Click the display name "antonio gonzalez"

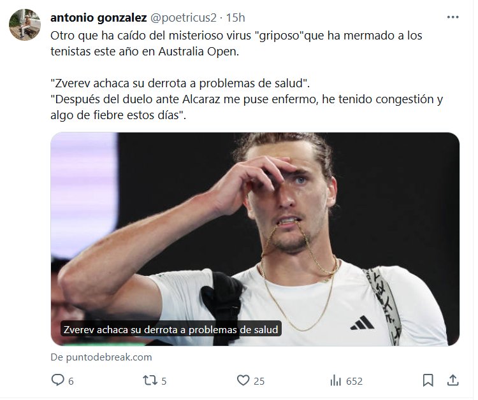[99, 17]
